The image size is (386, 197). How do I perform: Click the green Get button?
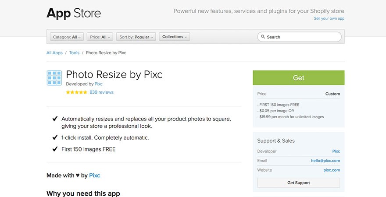pyautogui.click(x=299, y=77)
